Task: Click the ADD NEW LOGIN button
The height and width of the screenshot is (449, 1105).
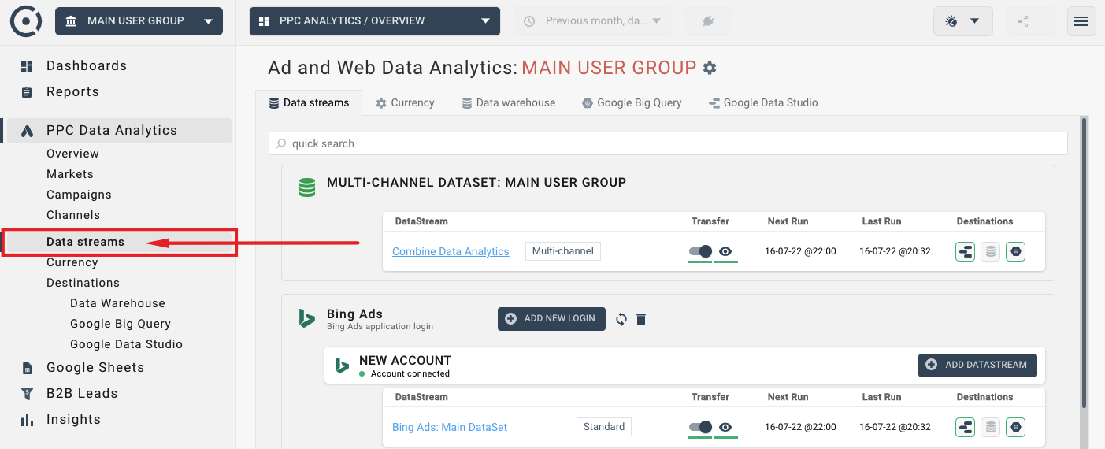Action: click(x=551, y=318)
